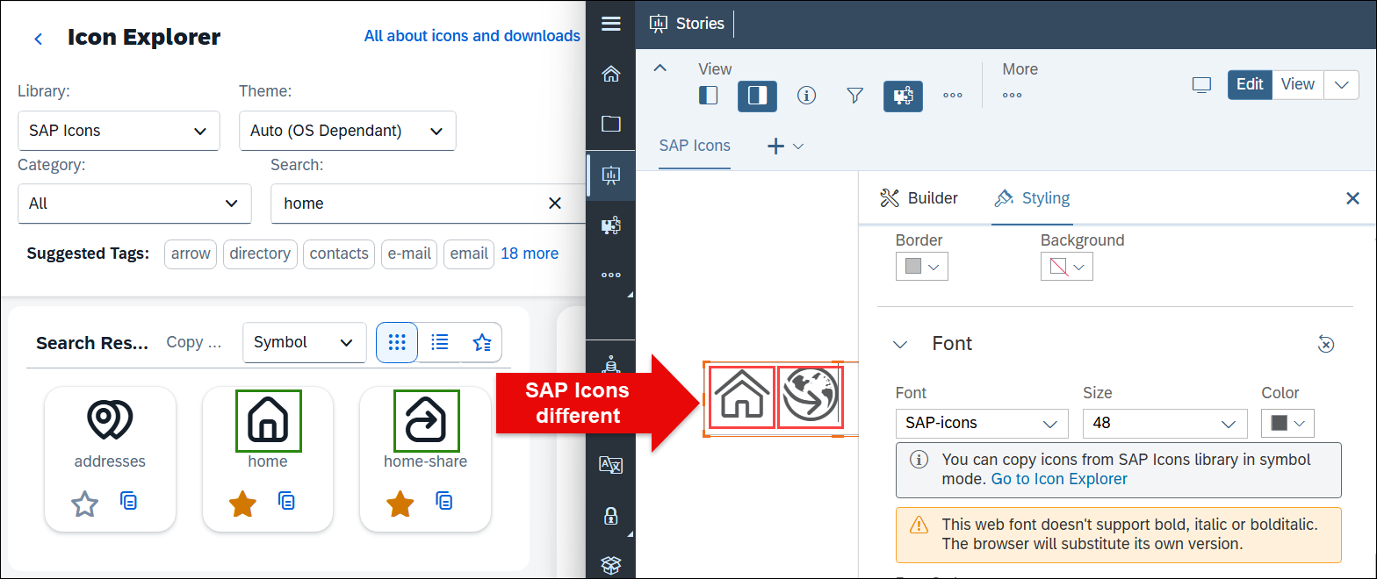Open the hamburger main menu

click(611, 24)
